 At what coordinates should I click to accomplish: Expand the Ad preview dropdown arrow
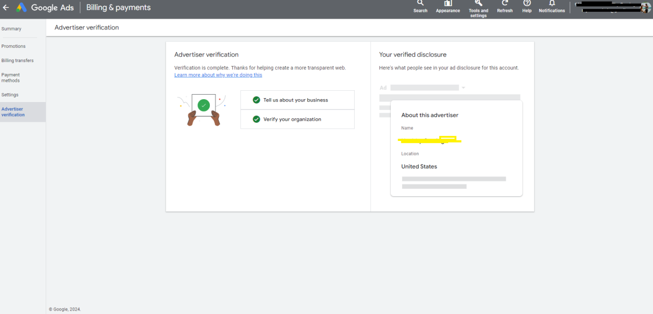(463, 88)
